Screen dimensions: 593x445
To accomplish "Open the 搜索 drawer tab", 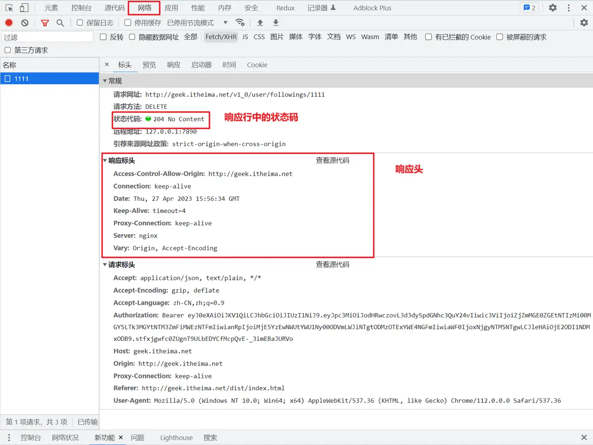I will (210, 438).
